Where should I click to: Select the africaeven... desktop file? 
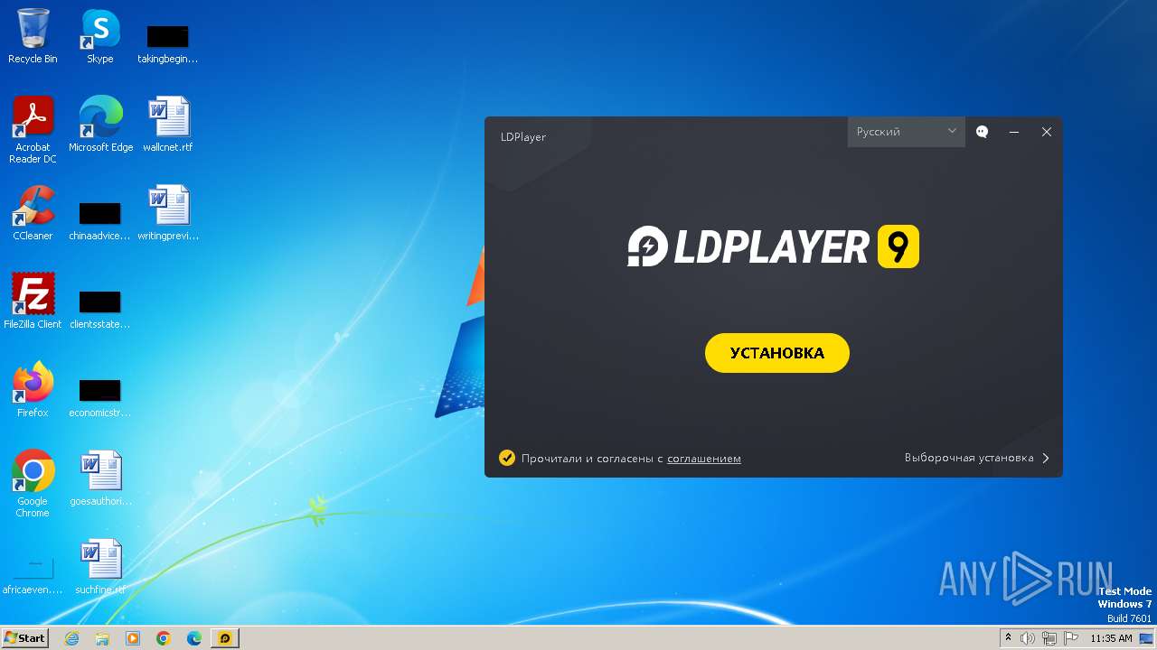33,576
